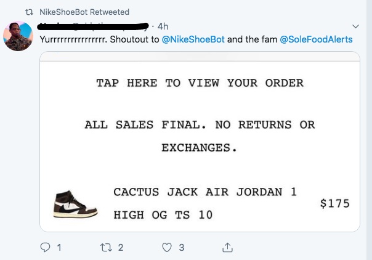Visit the @SoleFoodAlerts mention link
This screenshot has width=372, height=260.
pyautogui.click(x=316, y=39)
